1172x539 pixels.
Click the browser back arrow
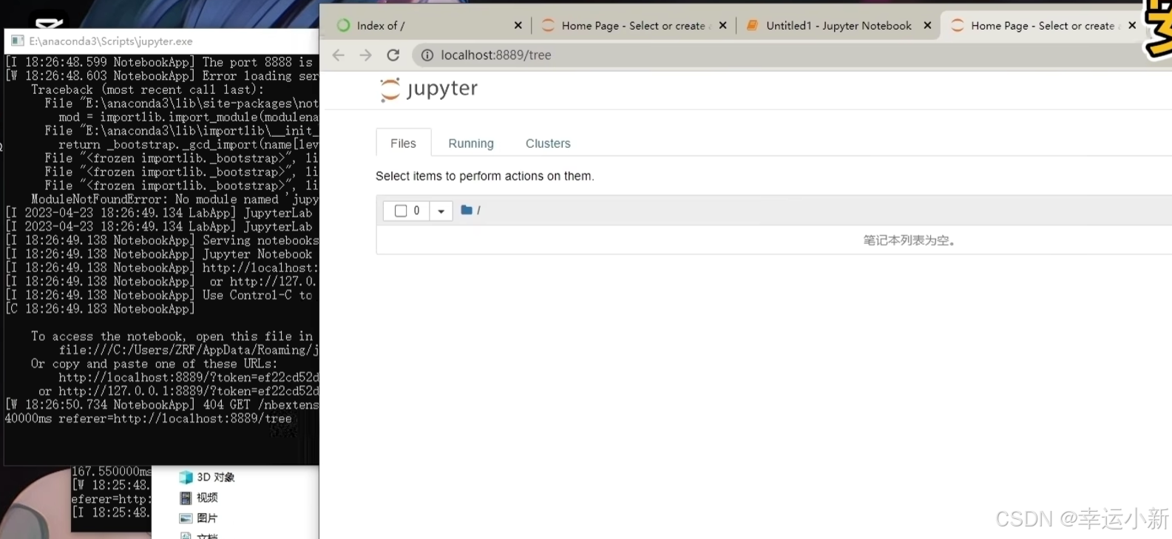tap(339, 55)
